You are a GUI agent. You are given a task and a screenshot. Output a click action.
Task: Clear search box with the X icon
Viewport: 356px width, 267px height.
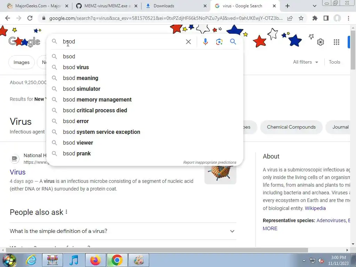click(188, 42)
